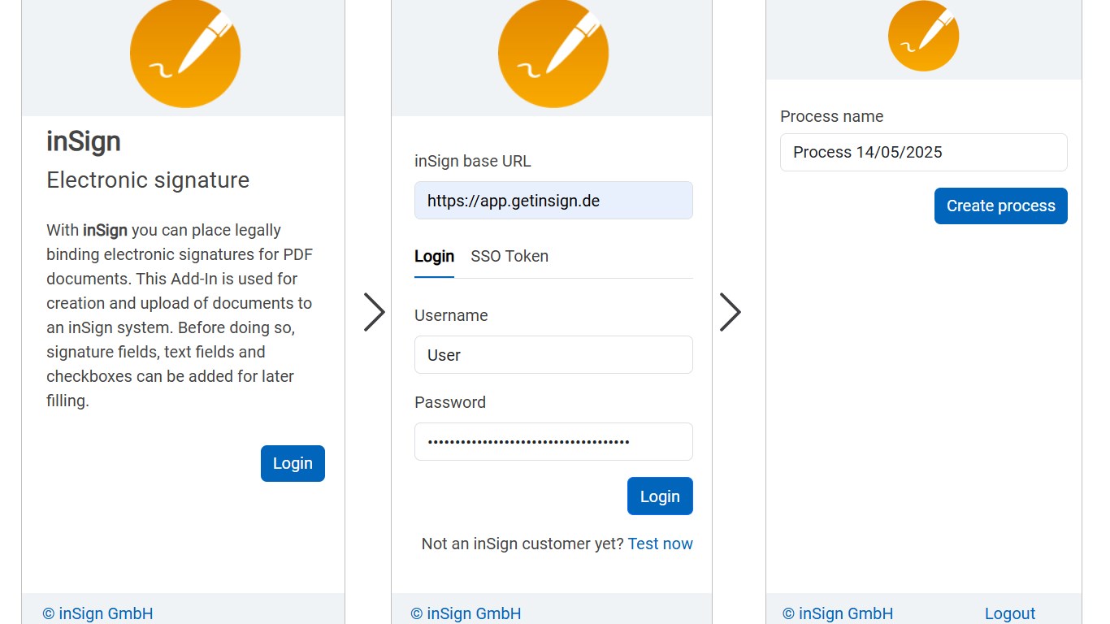Click the arrow chevron before the Process name panel
Viewport: 1110px width, 624px height.
(x=730, y=312)
